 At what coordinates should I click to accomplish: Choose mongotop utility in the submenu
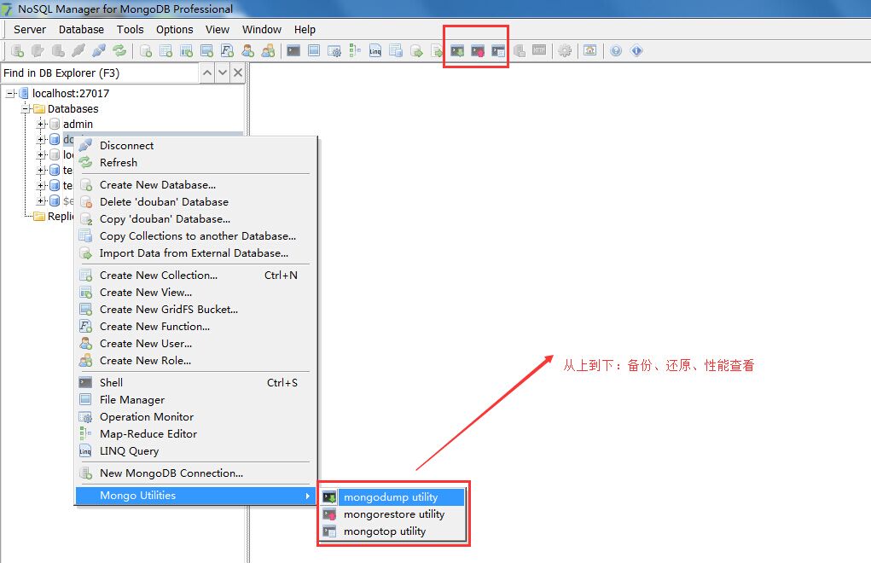pyautogui.click(x=392, y=532)
